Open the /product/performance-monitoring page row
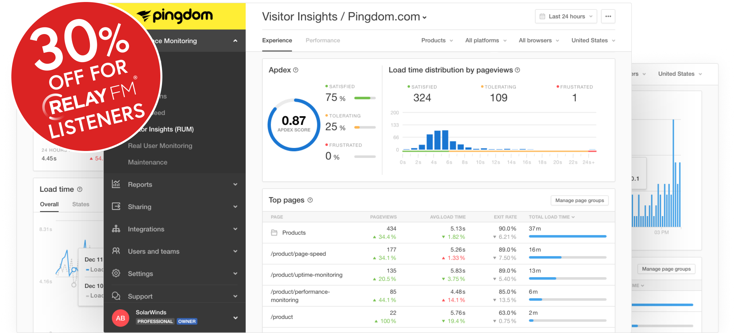Screen dimensions: 735x333 point(438,296)
